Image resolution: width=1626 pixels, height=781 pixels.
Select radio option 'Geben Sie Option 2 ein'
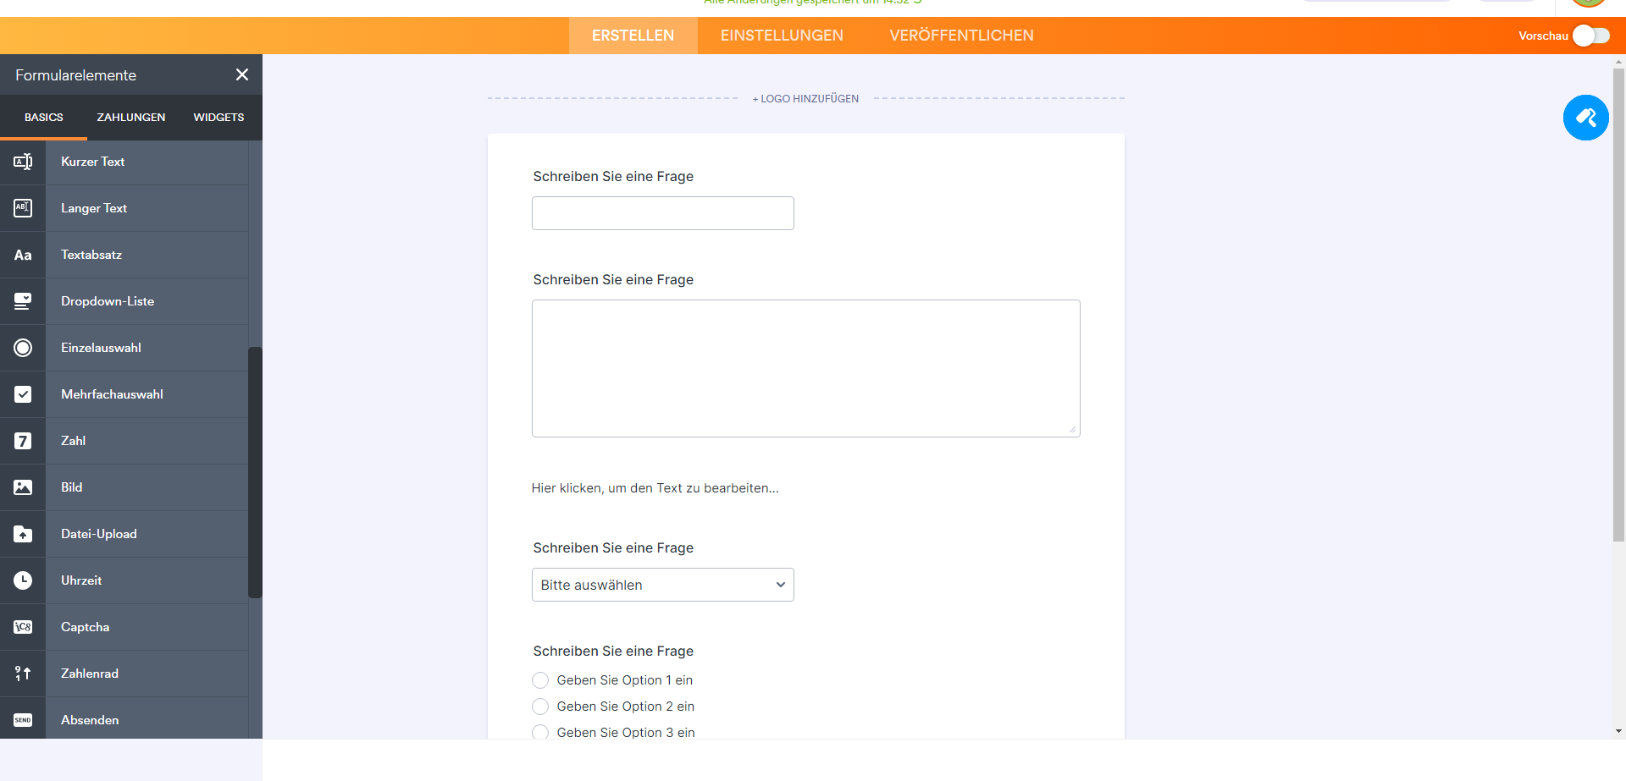click(x=540, y=707)
